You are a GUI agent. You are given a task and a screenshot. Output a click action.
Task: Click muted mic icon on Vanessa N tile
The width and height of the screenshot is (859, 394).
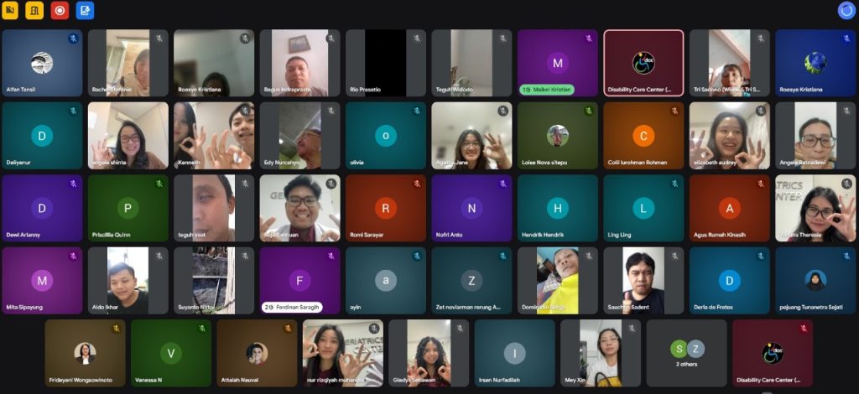coord(201,329)
